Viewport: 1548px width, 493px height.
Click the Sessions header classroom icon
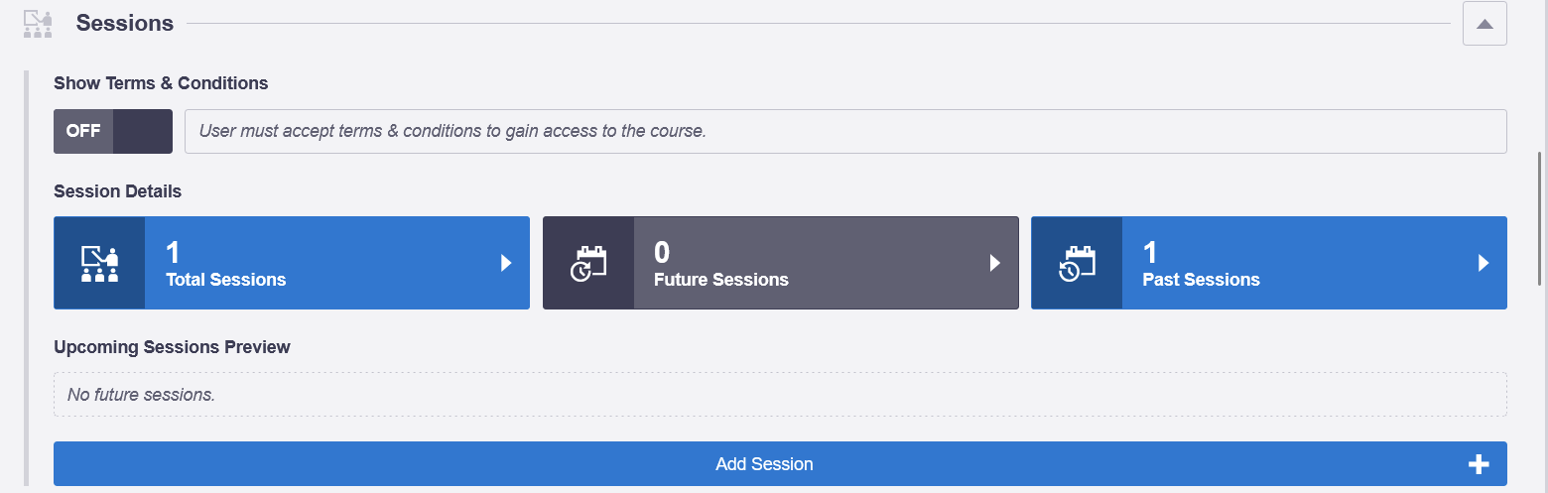pos(38,24)
